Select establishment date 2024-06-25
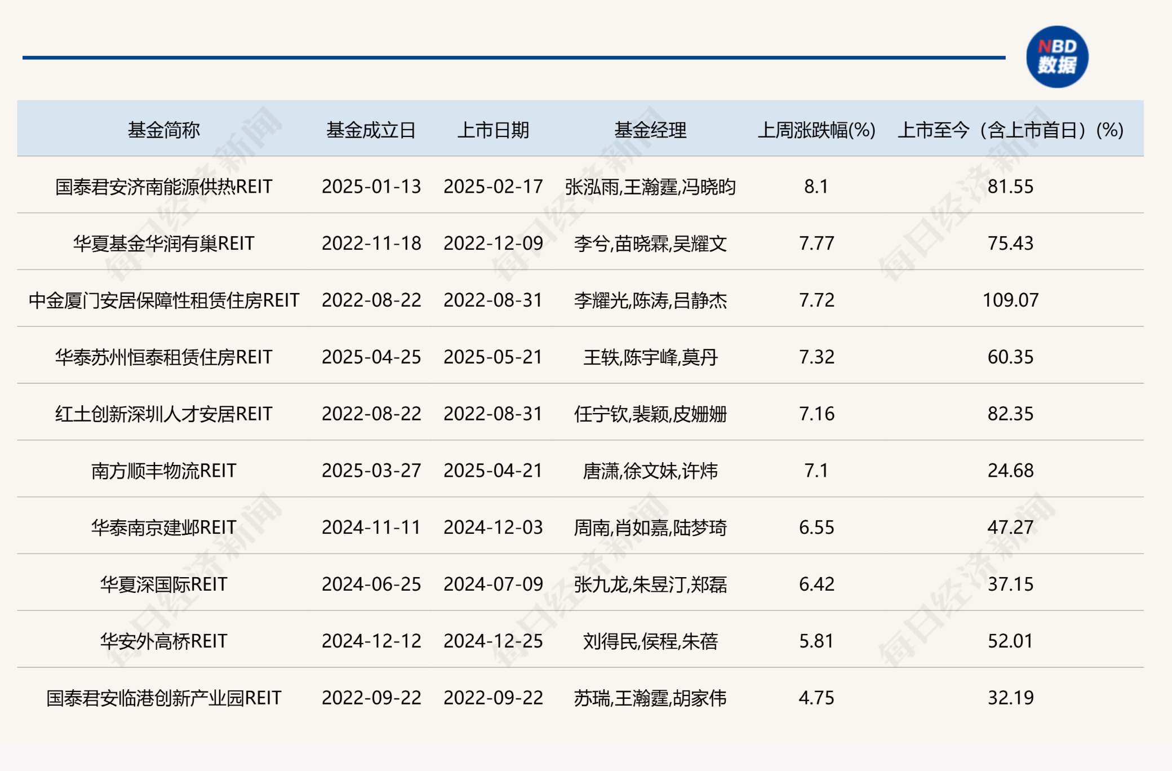 click(371, 584)
